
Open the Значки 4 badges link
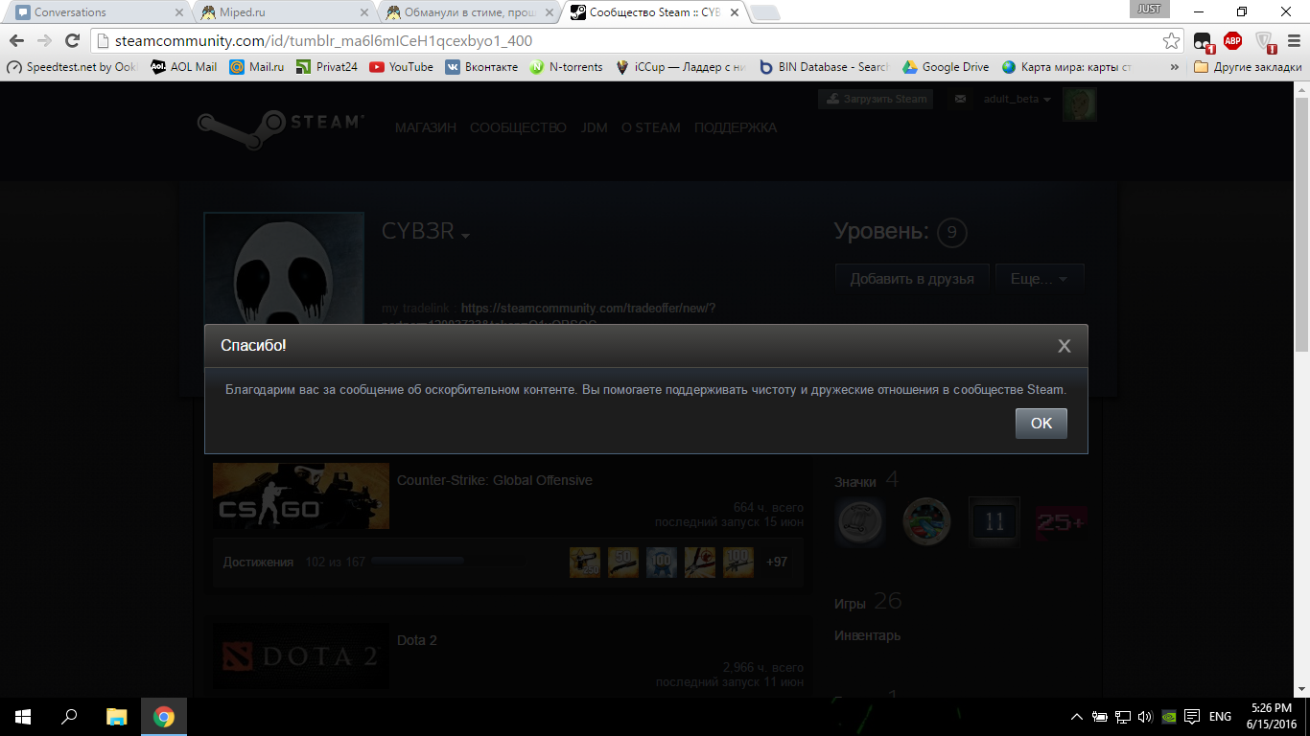pos(866,480)
